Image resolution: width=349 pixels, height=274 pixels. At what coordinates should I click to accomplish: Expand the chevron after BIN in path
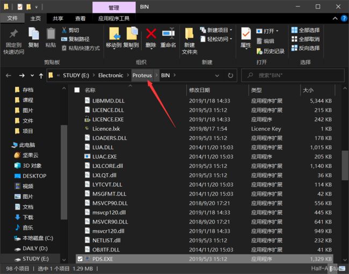[x=174, y=75]
